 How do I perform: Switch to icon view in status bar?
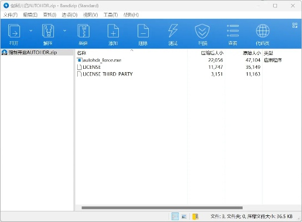coord(184,216)
